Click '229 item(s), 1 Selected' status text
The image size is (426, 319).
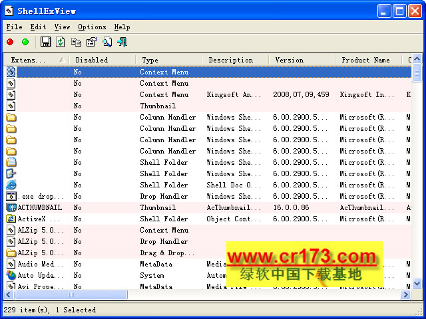pos(50,310)
